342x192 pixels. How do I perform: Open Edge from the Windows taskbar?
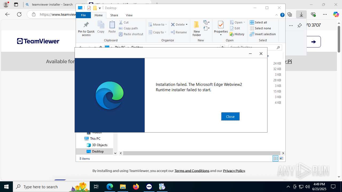(110, 187)
